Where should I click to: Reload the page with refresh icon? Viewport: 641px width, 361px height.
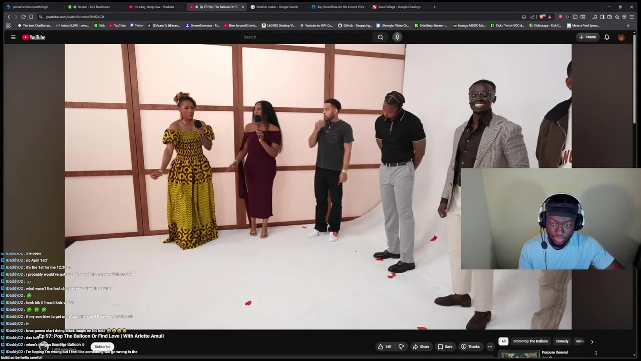(x=23, y=17)
